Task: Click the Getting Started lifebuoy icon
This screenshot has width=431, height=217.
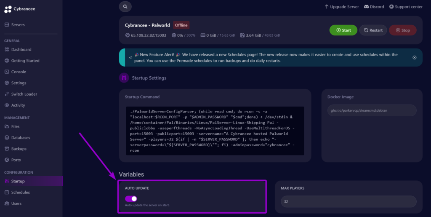Action: [x=7, y=61]
